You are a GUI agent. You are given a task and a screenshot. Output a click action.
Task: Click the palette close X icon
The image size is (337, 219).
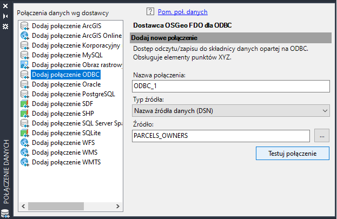(x=5, y=7)
